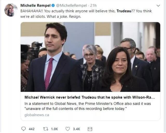Click the reply speech bubble icon
The width and height of the screenshot is (166, 133).
click(24, 129)
